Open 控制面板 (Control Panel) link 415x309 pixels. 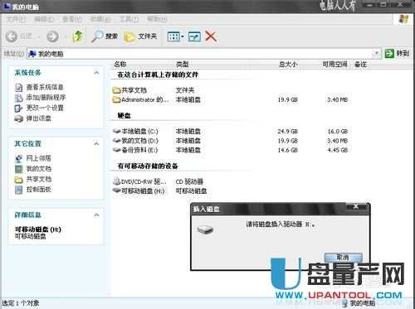point(39,190)
